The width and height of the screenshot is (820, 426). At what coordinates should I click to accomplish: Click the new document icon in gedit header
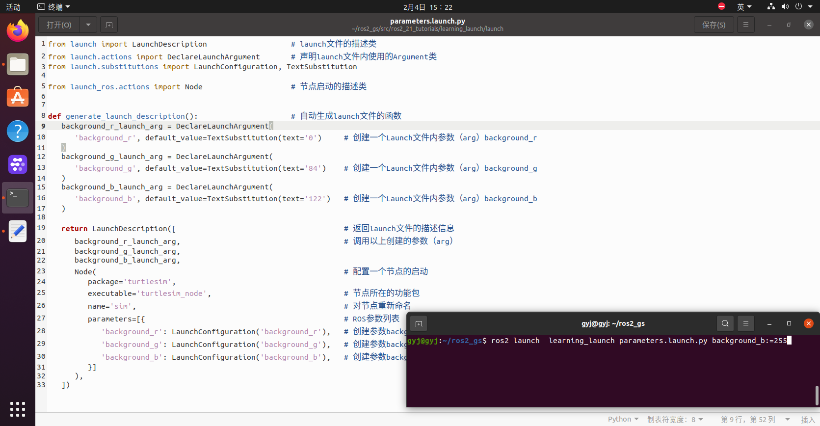(x=109, y=25)
